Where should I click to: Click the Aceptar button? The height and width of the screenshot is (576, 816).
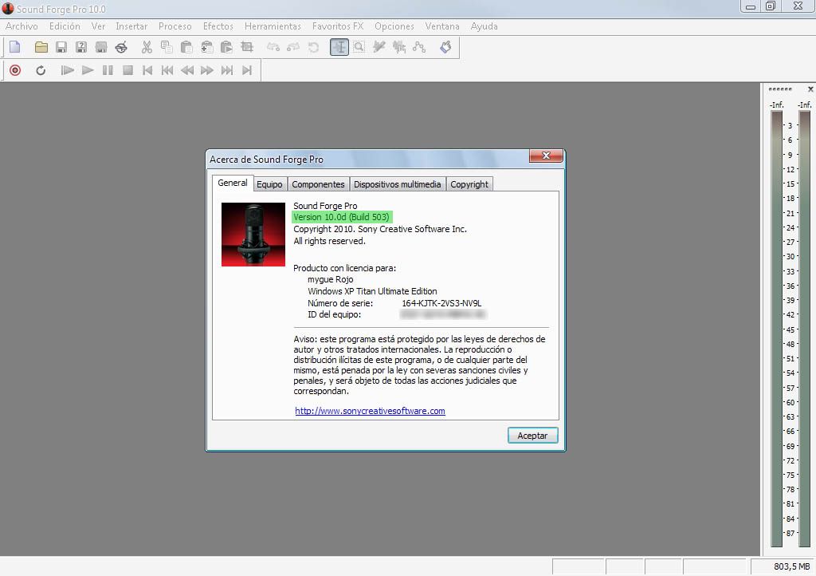[x=532, y=436]
